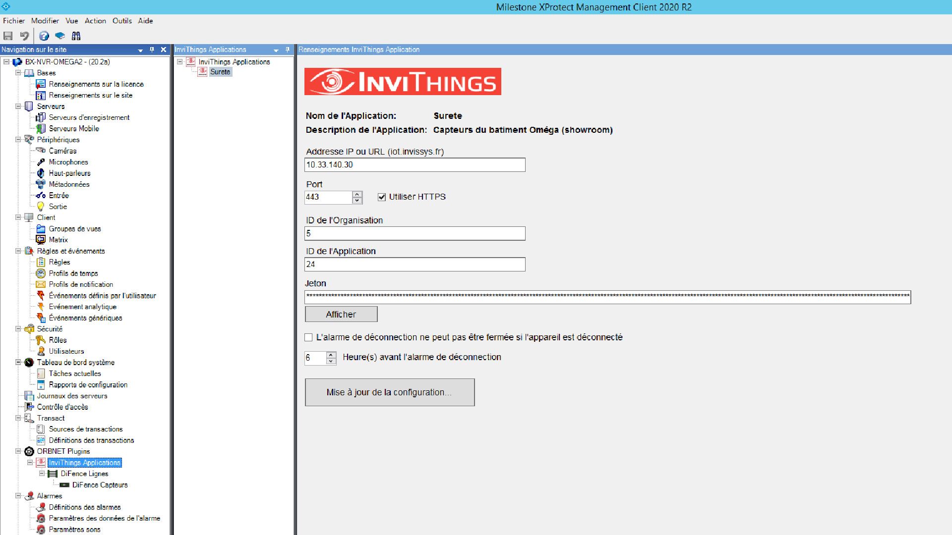The width and height of the screenshot is (952, 535).
Task: Click the Addresse IP ou URL field
Action: coord(415,165)
